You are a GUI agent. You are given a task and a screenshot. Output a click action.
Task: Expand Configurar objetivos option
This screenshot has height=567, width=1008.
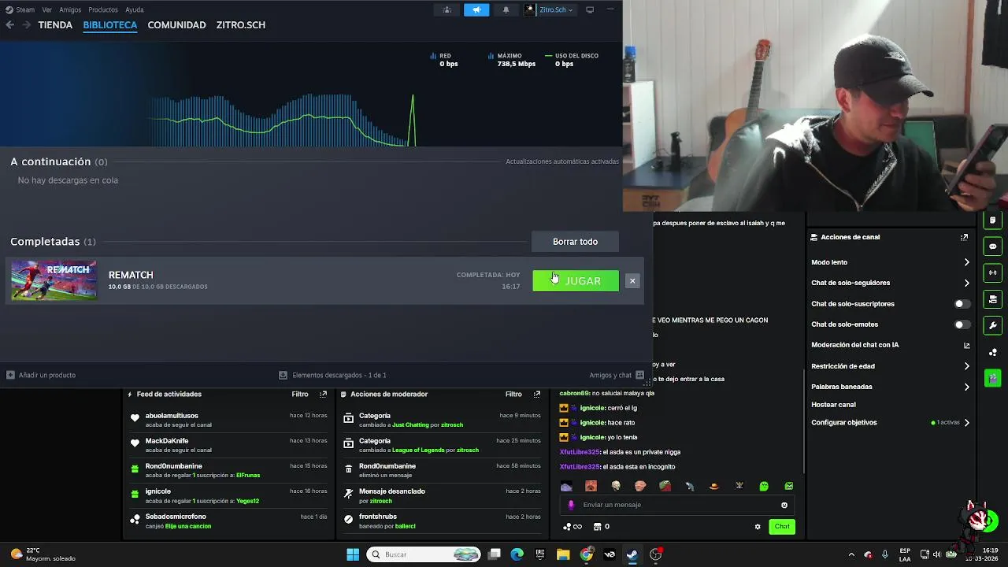(x=966, y=423)
